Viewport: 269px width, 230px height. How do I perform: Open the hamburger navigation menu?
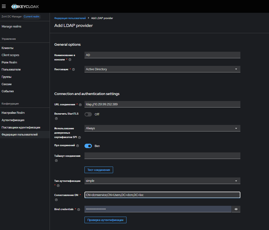4,7
